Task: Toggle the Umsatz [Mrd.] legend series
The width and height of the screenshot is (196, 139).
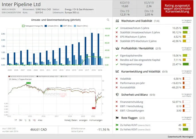Action: (x=51, y=26)
